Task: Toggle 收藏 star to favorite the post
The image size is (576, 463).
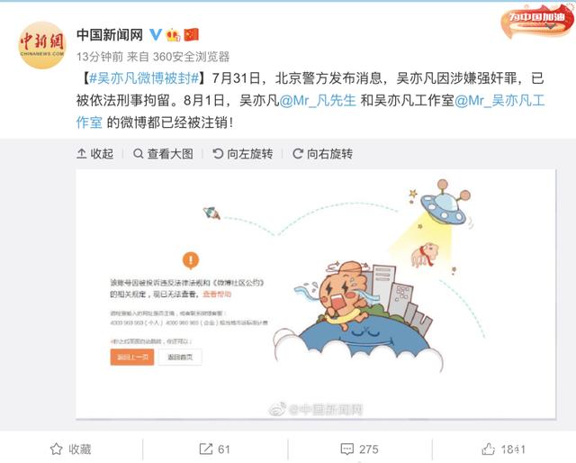Action: coord(70,449)
